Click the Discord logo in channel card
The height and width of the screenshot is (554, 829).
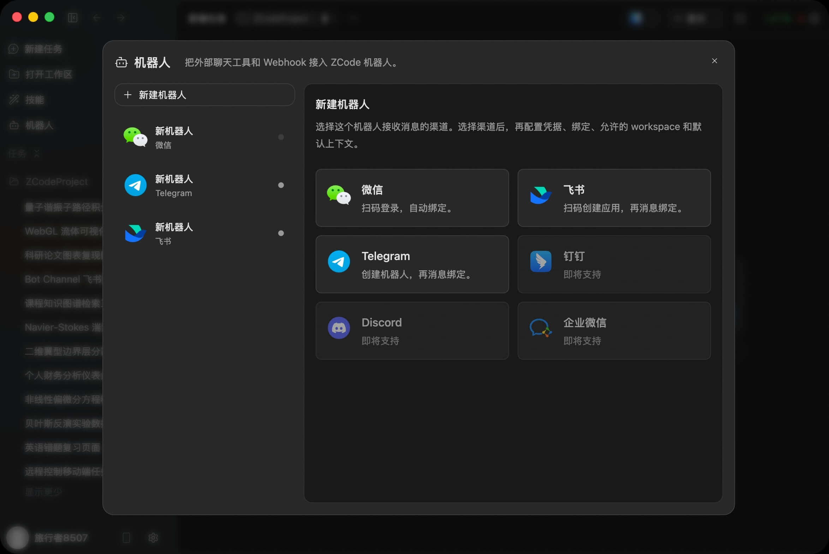click(x=339, y=328)
